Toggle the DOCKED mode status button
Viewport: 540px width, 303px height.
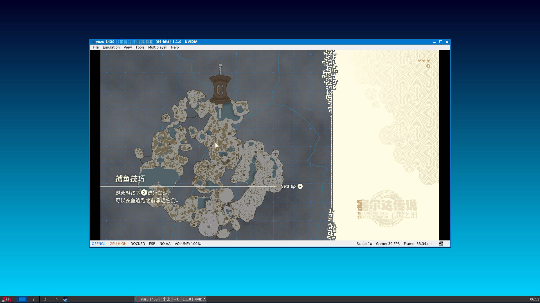pyautogui.click(x=138, y=244)
